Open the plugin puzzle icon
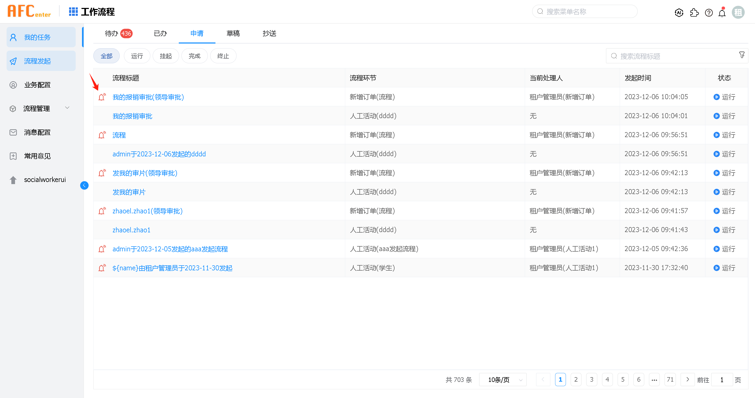755x398 pixels. pos(694,13)
